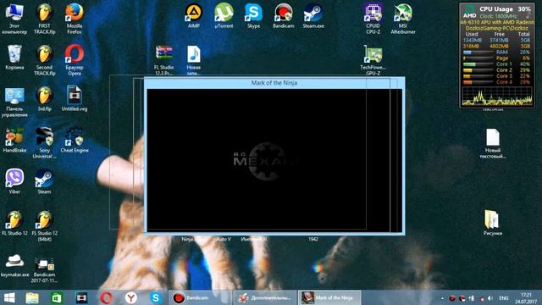This screenshot has width=542, height=305.
Task: Switch to Mark of the Ninja taskbar button
Action: pos(329,297)
